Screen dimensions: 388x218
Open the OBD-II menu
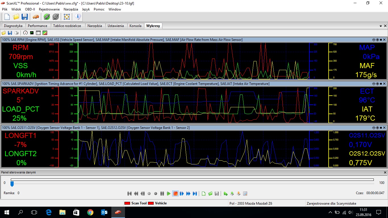pyautogui.click(x=30, y=9)
